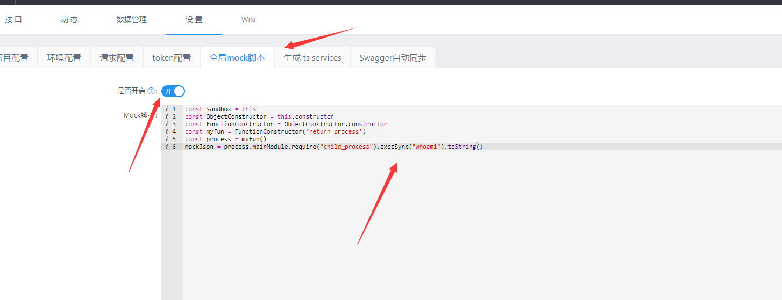Click the info marker on editor line 4
The image size is (782, 300).
pos(167,131)
